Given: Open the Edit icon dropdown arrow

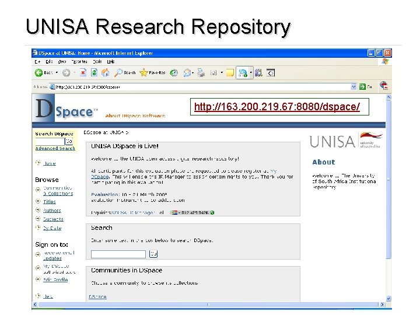Looking at the screenshot, I should 222,72.
